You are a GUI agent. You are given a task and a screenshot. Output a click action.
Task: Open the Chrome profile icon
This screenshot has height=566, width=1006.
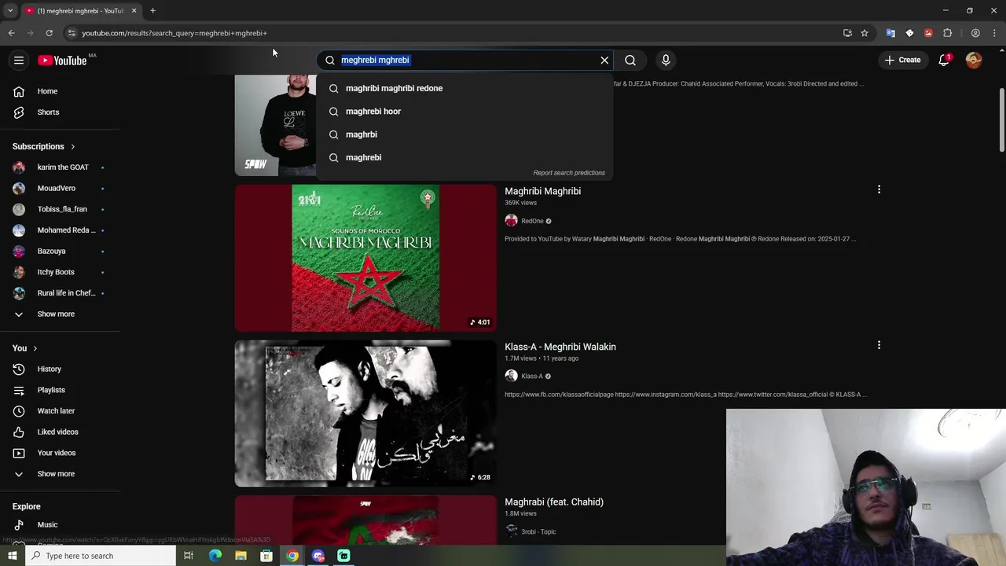pyautogui.click(x=975, y=33)
